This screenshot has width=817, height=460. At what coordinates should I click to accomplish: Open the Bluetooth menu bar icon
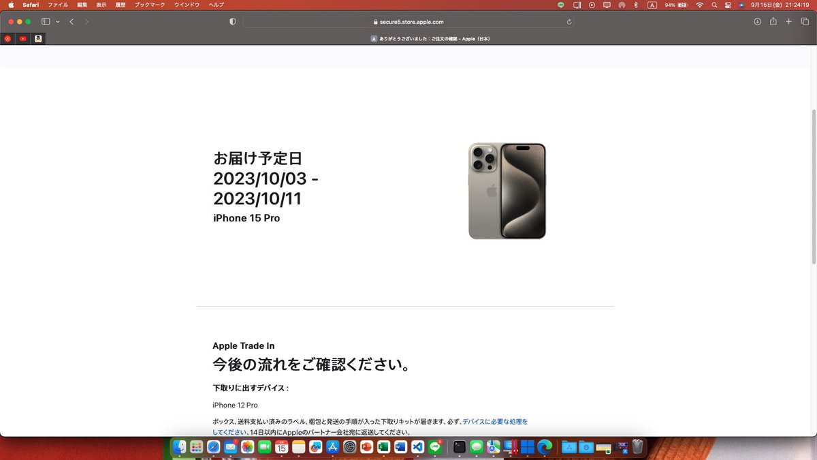point(636,5)
